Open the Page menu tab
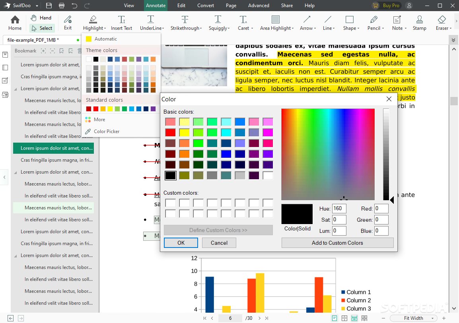 tap(231, 5)
